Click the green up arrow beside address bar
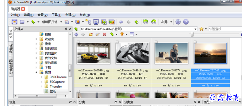 (x=76, y=29)
